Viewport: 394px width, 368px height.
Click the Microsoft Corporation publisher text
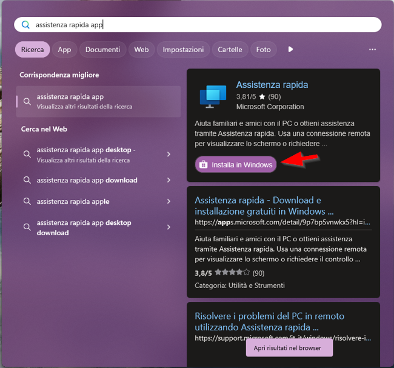[x=270, y=107]
